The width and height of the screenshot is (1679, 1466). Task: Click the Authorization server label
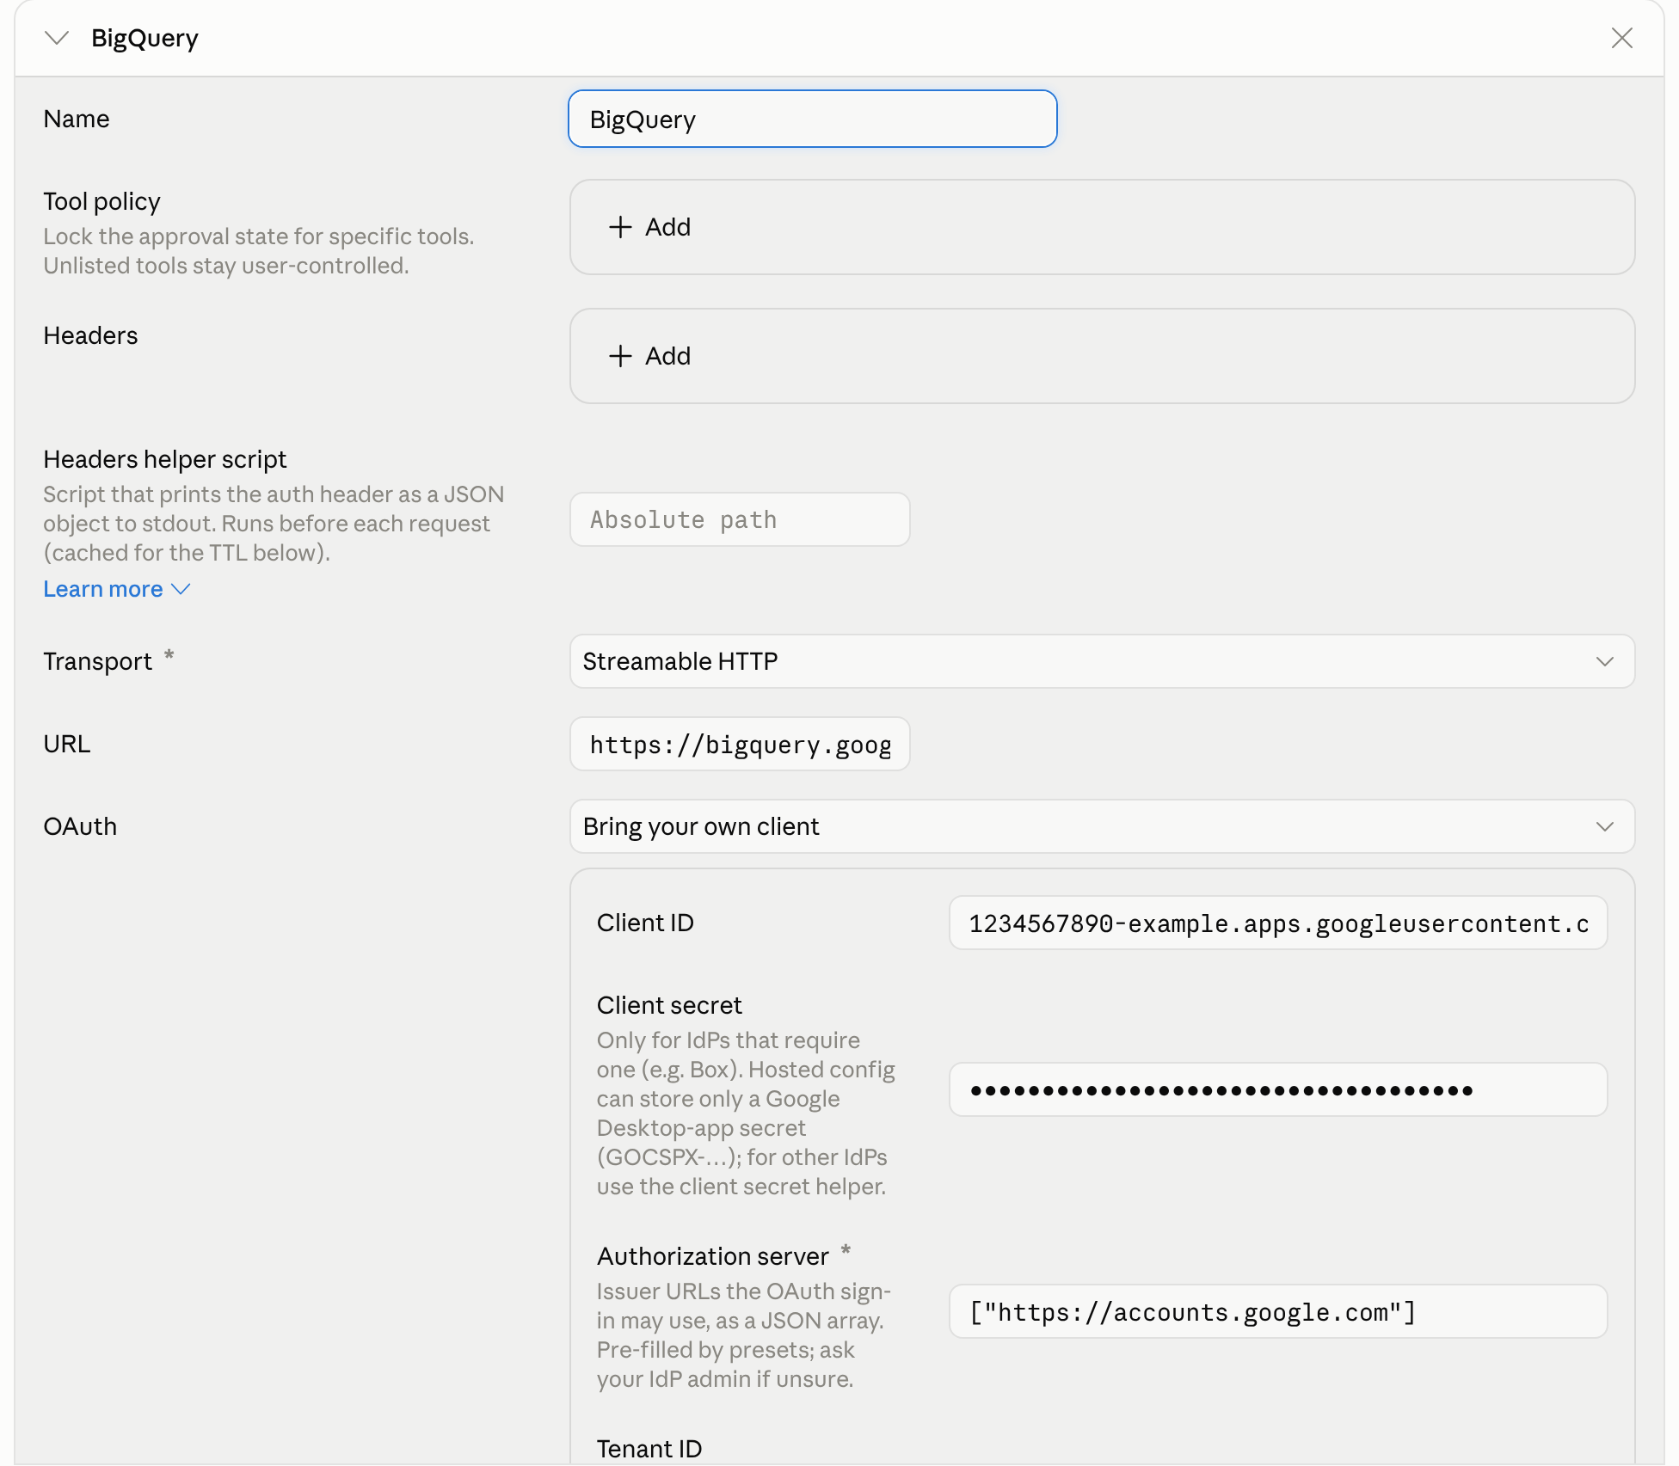point(713,1256)
